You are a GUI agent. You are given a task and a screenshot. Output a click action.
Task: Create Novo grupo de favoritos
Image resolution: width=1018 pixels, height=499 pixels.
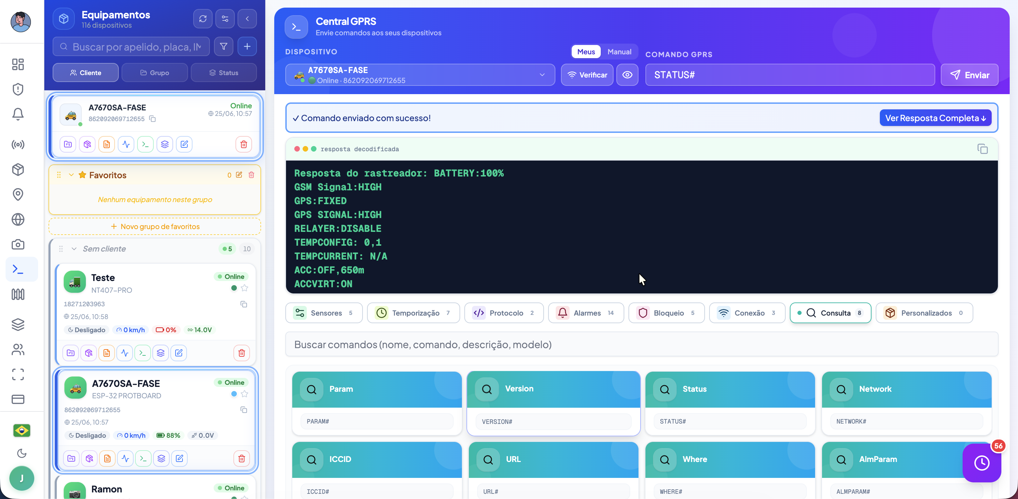tap(154, 226)
